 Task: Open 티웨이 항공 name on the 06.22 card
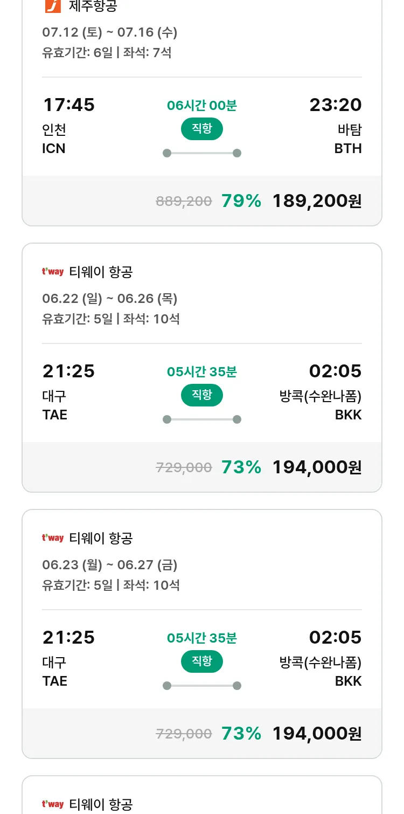click(101, 272)
